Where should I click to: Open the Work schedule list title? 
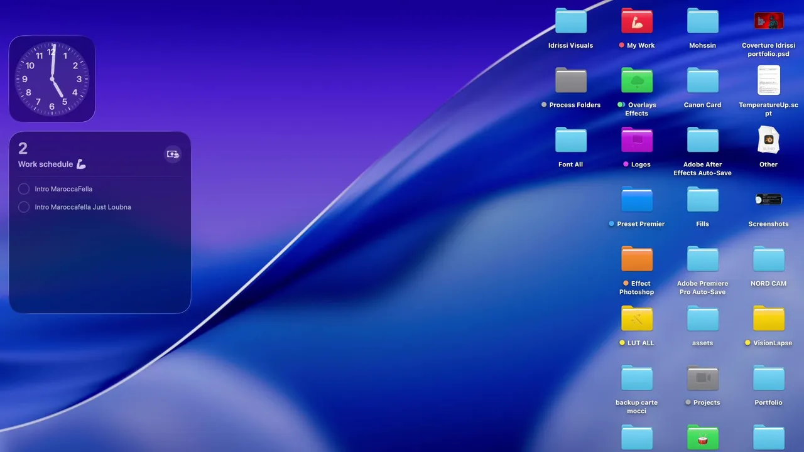coord(52,164)
